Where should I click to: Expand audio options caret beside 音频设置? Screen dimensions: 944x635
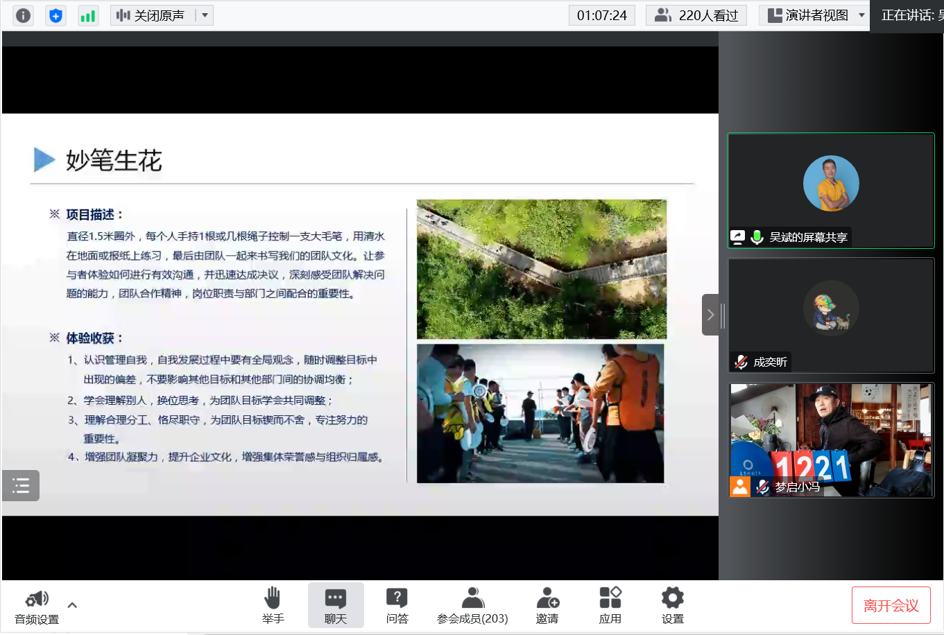72,605
